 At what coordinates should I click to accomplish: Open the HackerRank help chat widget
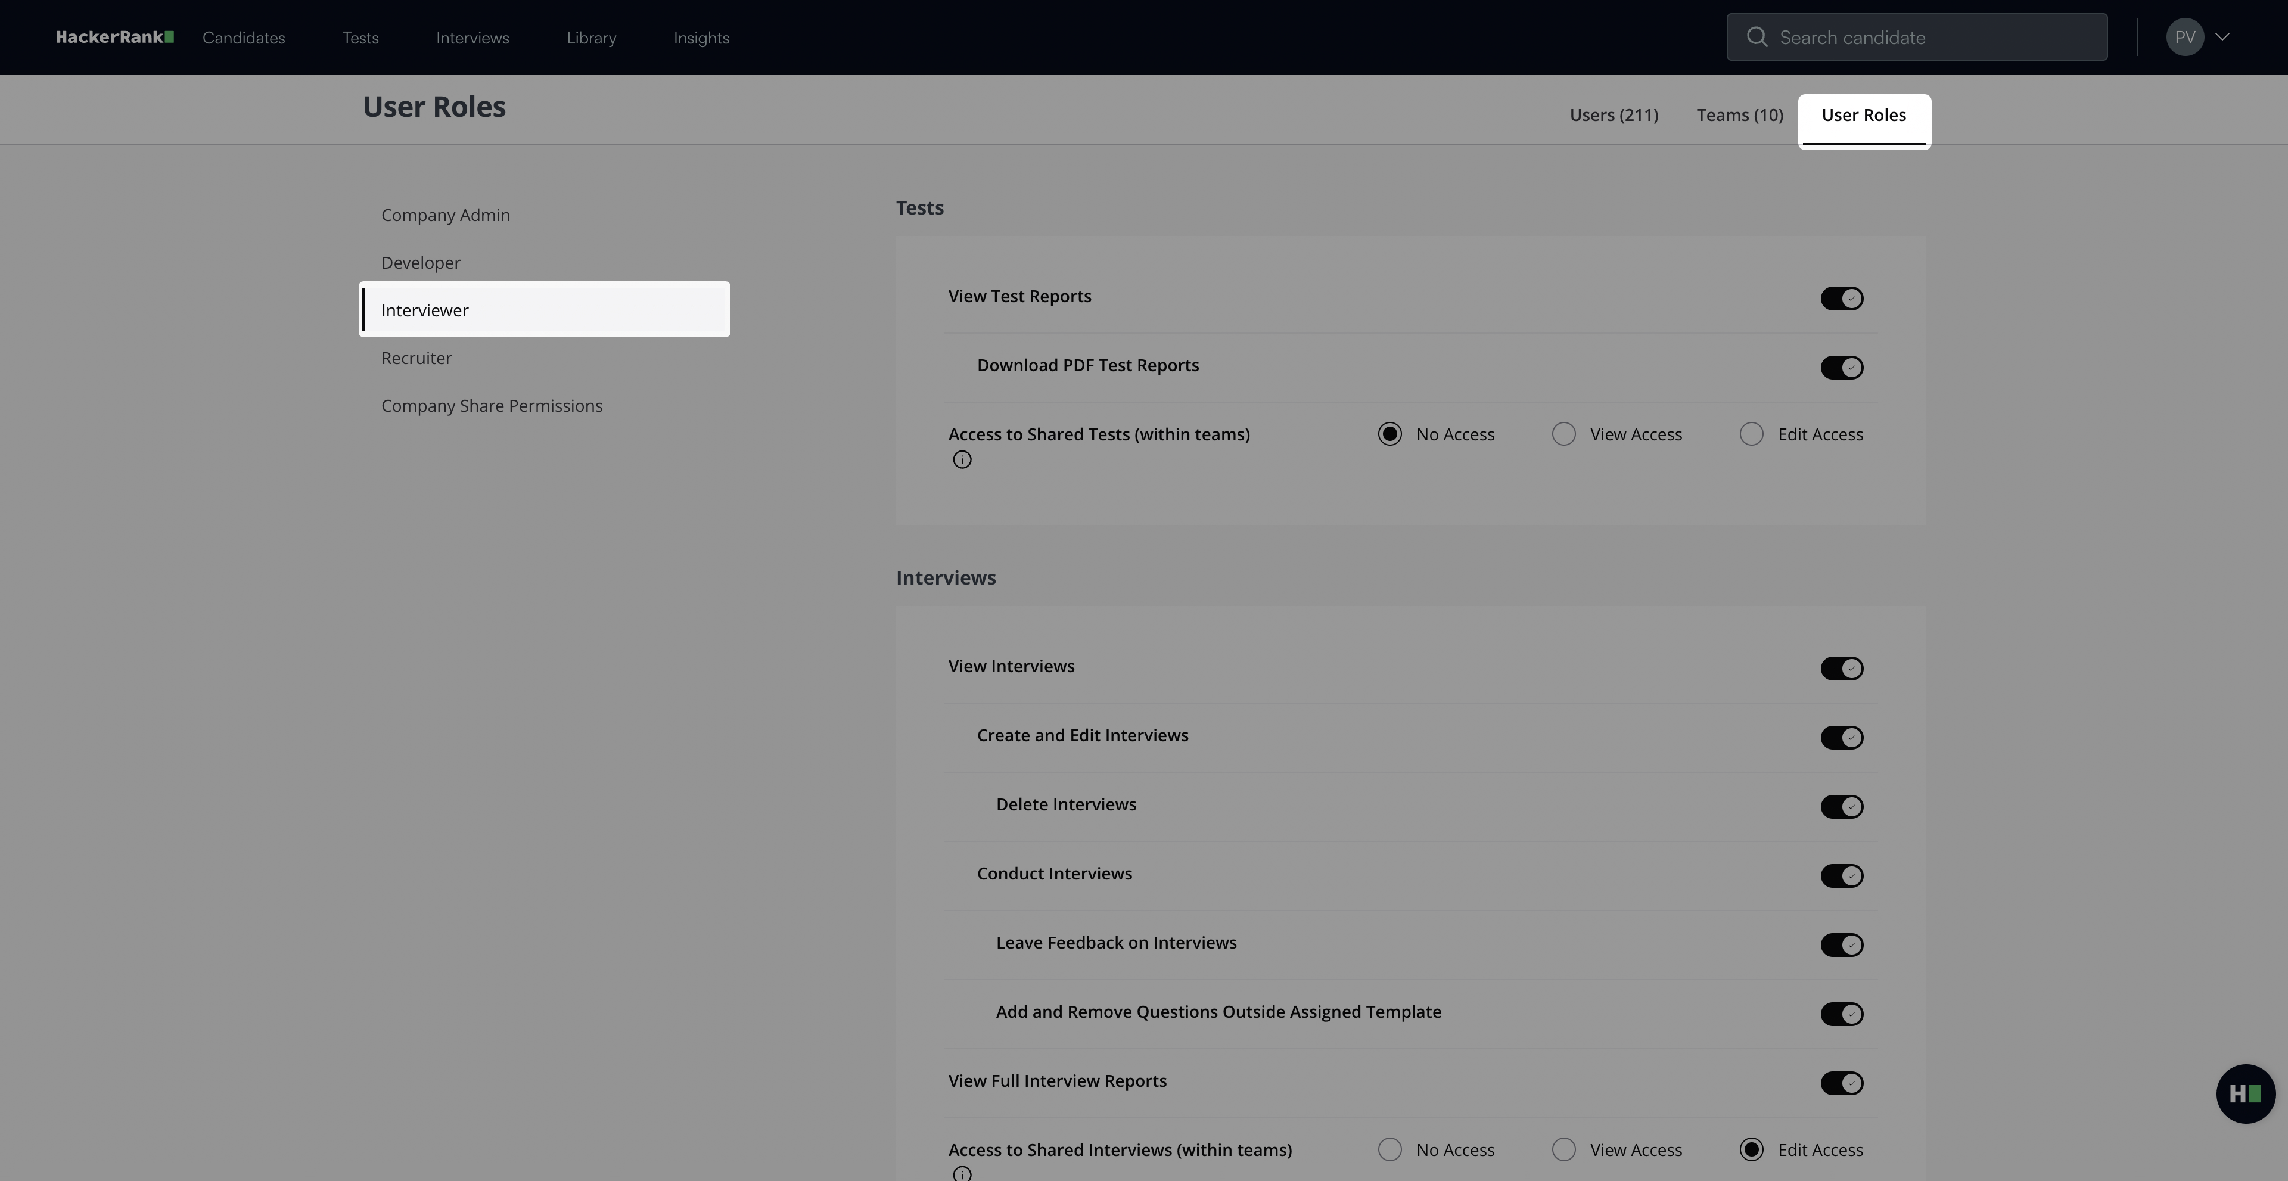coord(2245,1094)
